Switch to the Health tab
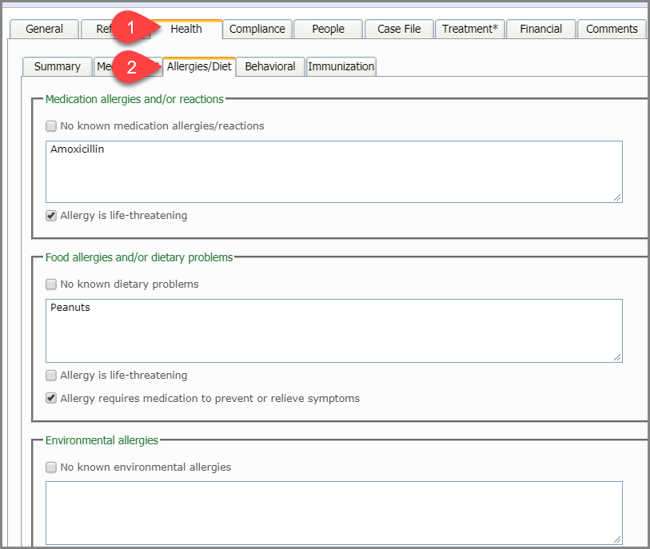The width and height of the screenshot is (650, 549). 186,29
